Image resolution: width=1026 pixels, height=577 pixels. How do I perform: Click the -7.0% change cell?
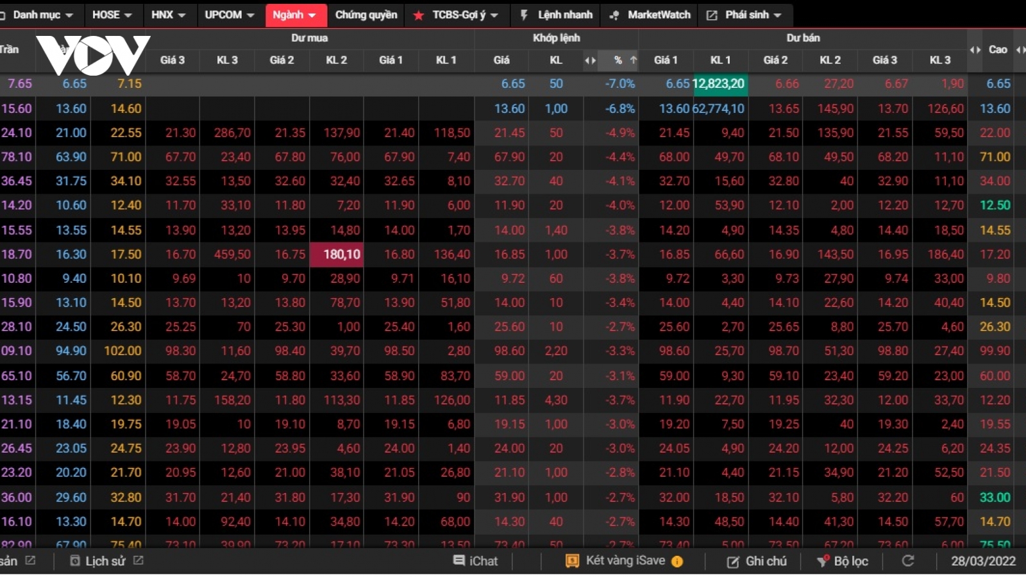pos(619,84)
